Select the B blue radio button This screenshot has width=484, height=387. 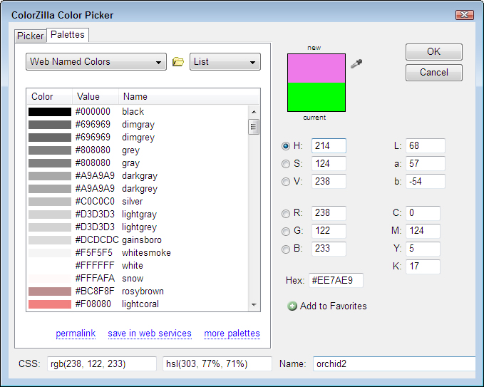click(287, 249)
